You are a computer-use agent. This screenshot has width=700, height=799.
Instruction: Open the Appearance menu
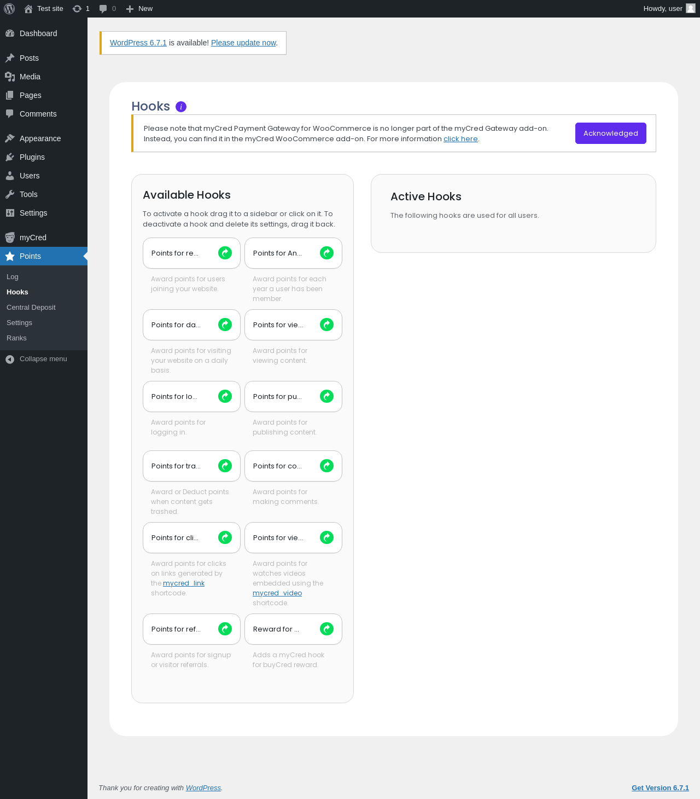point(44,138)
